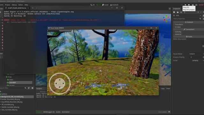204x115 pixels.
Task: Open the Script workspace
Action: coord(105,5)
